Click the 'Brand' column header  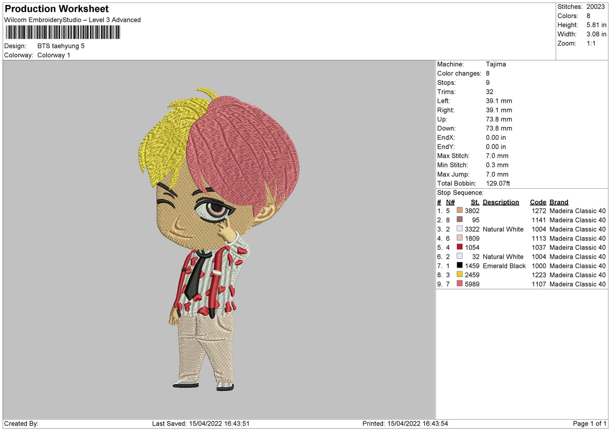click(559, 202)
